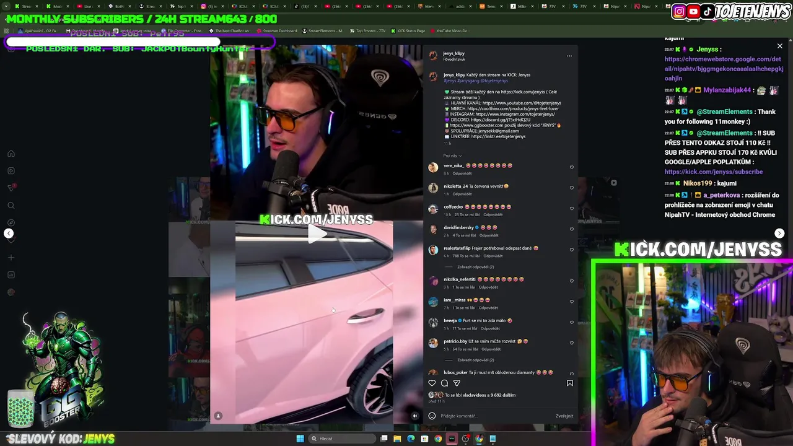Click the taskbar 'Hledat' search box
Screen dimensions: 793x446
point(343,439)
